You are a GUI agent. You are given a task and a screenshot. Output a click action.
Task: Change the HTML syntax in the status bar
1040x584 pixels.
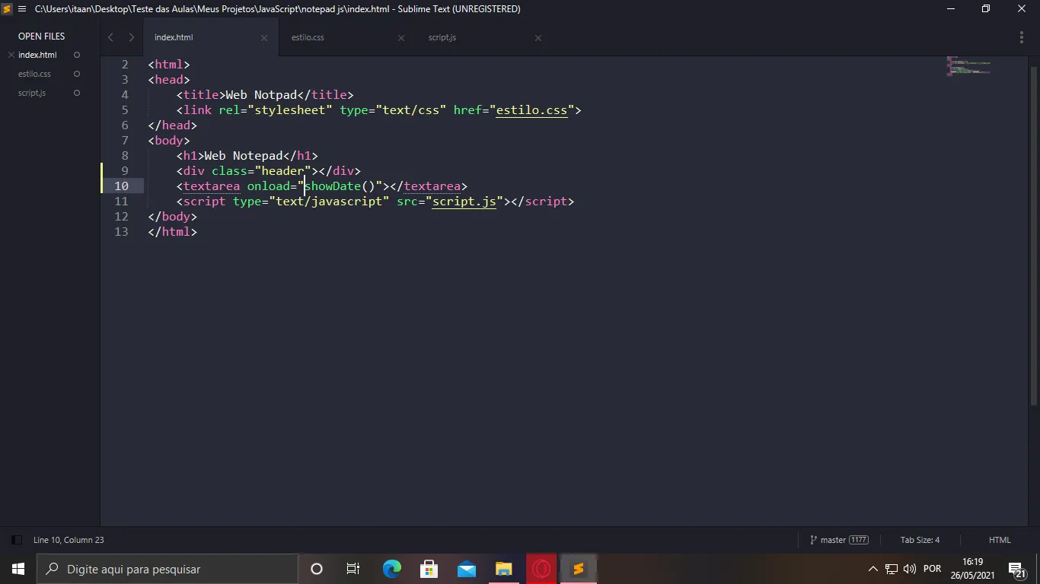999,540
